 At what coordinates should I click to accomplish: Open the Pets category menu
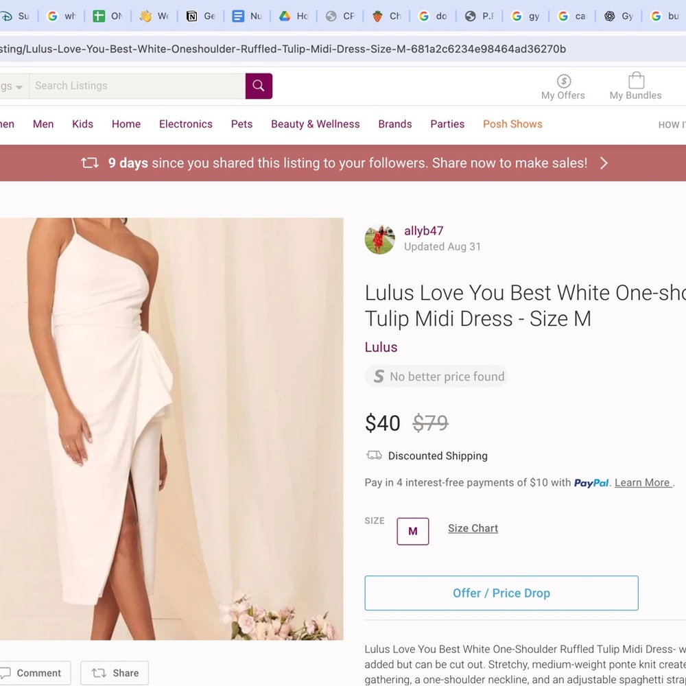(x=241, y=124)
